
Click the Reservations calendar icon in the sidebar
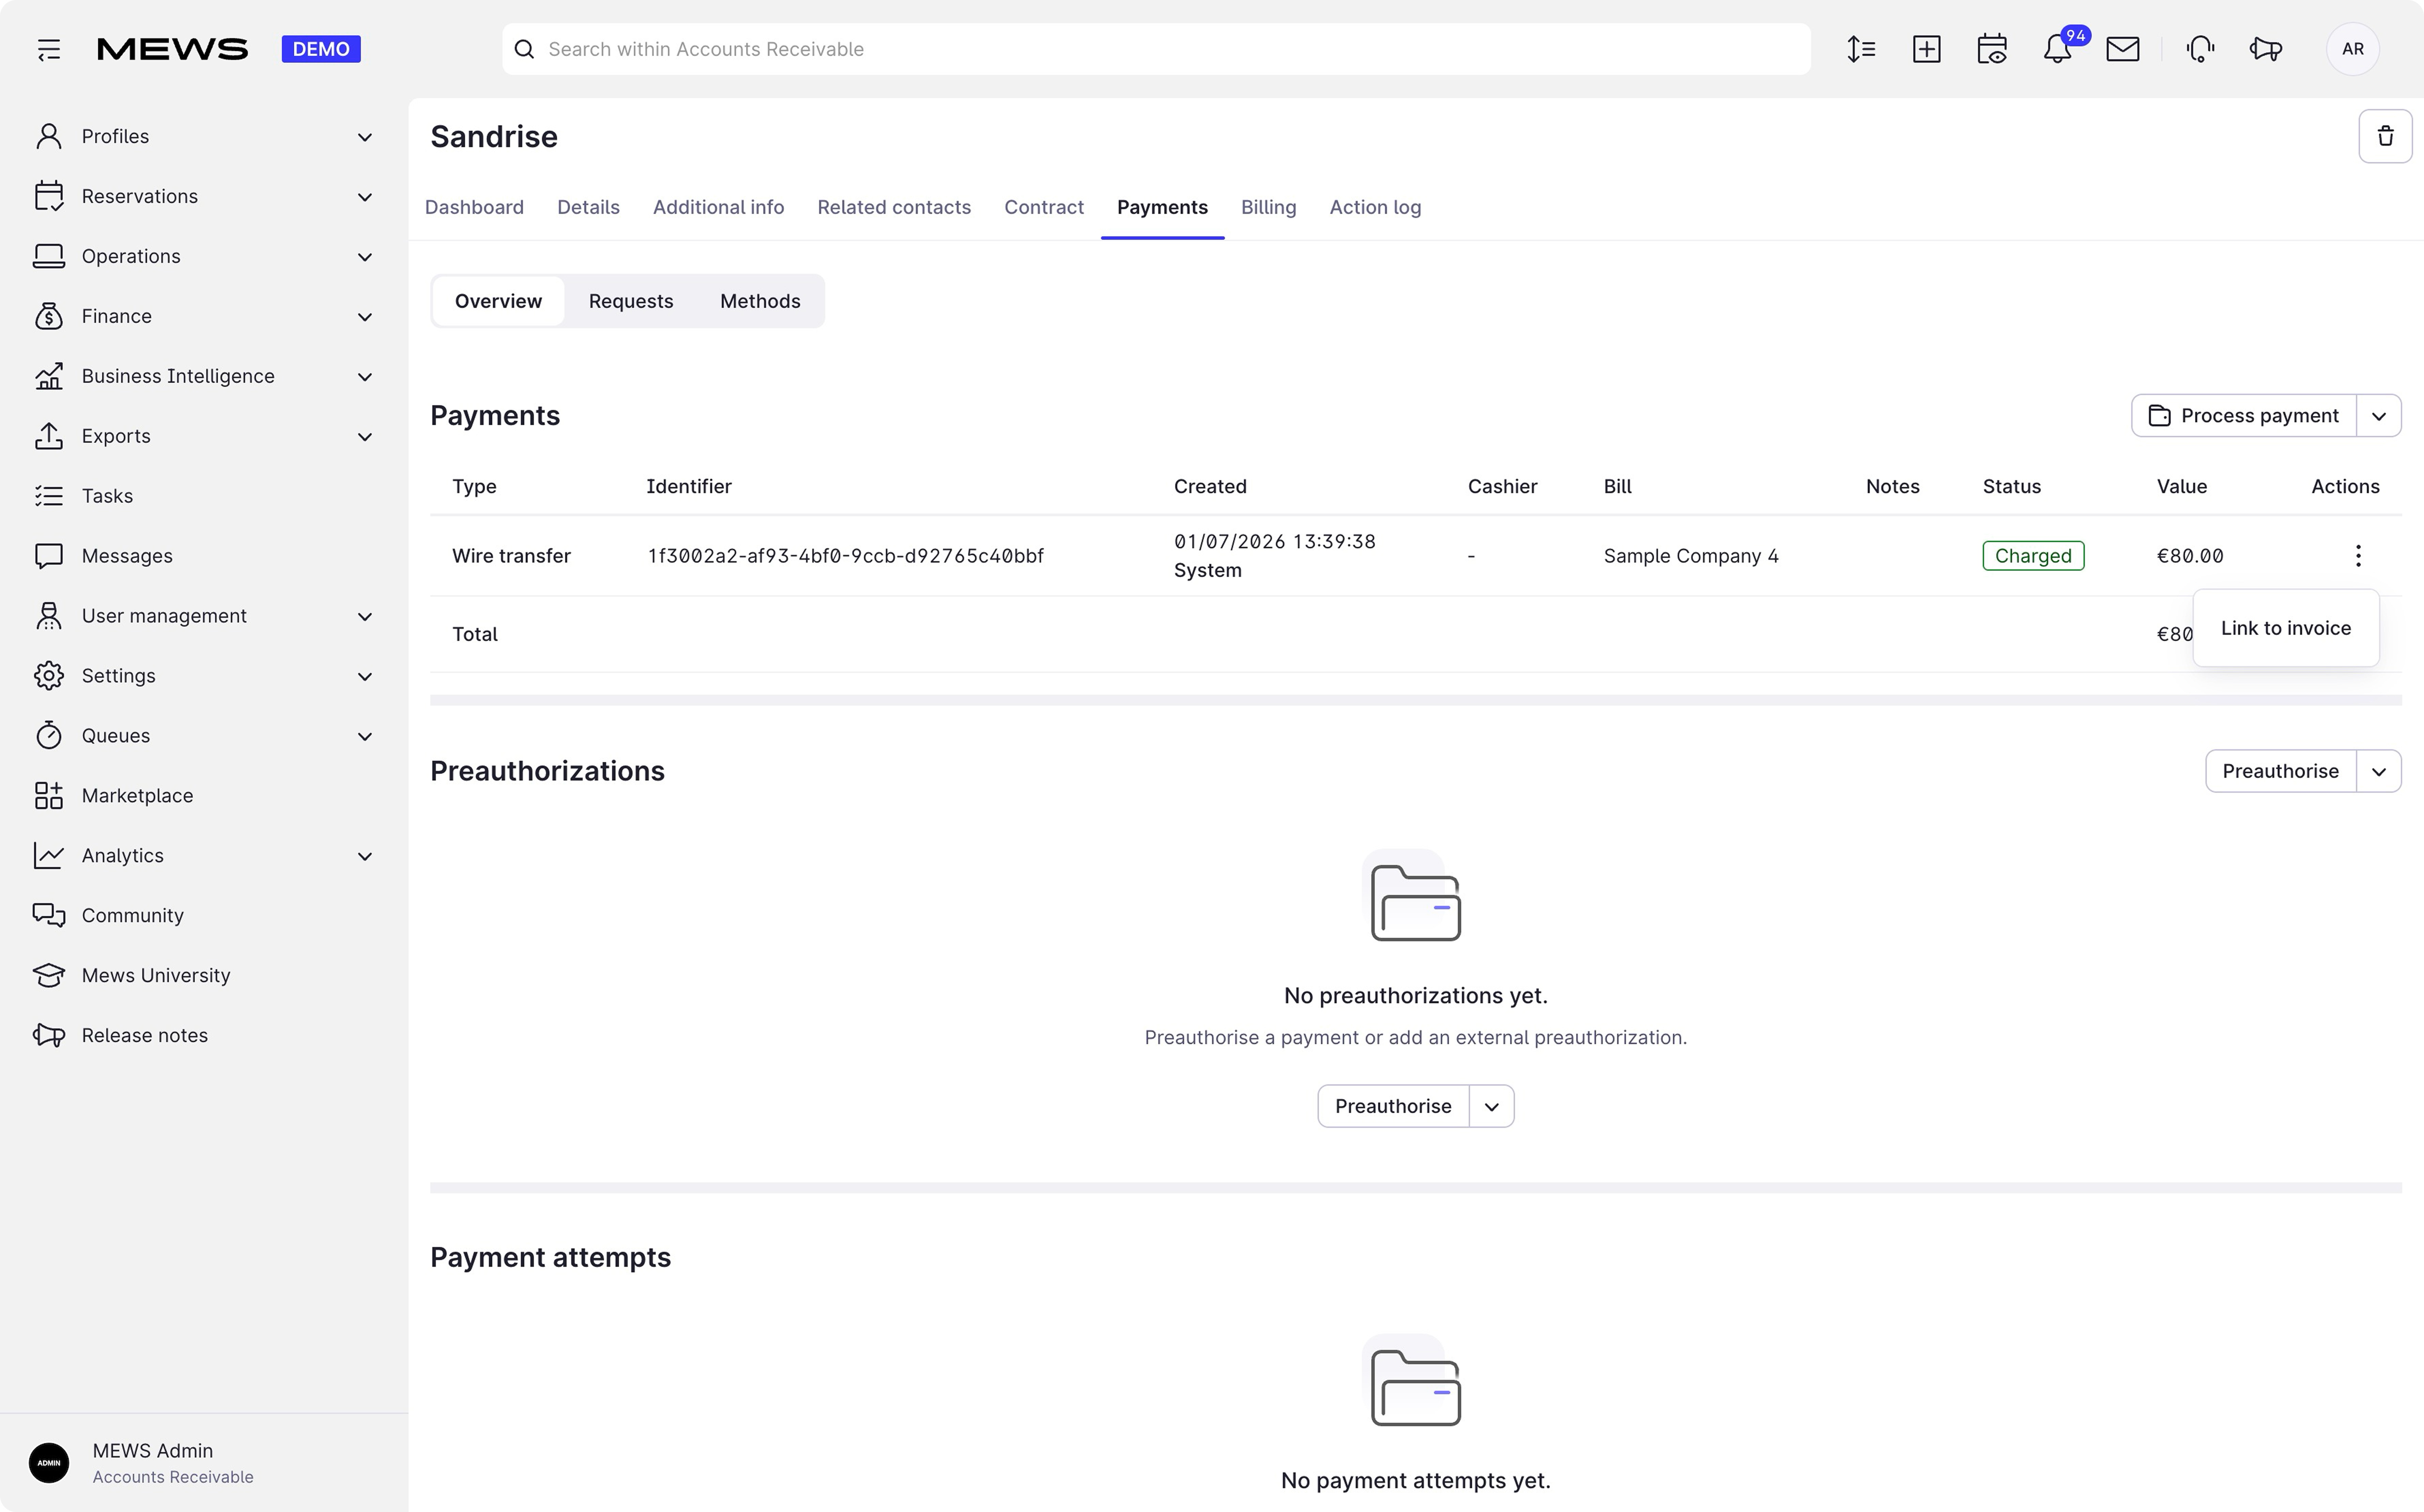coord(49,196)
